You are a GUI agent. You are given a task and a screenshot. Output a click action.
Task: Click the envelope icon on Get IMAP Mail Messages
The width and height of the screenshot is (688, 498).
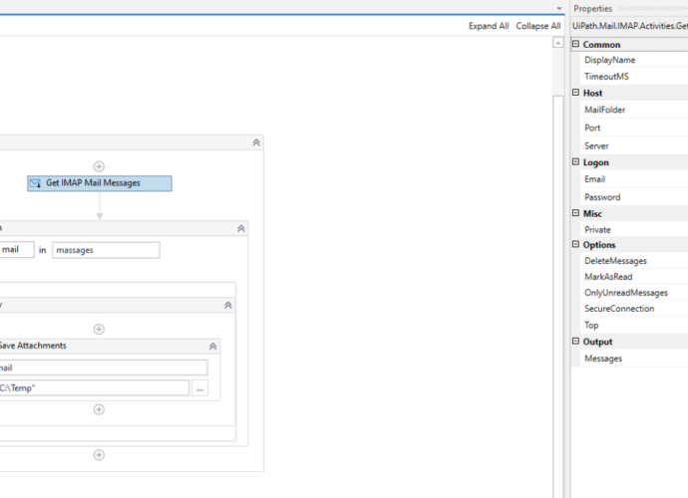pyautogui.click(x=35, y=183)
